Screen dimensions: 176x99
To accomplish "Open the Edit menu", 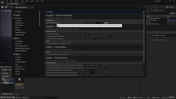I will coord(11,1).
